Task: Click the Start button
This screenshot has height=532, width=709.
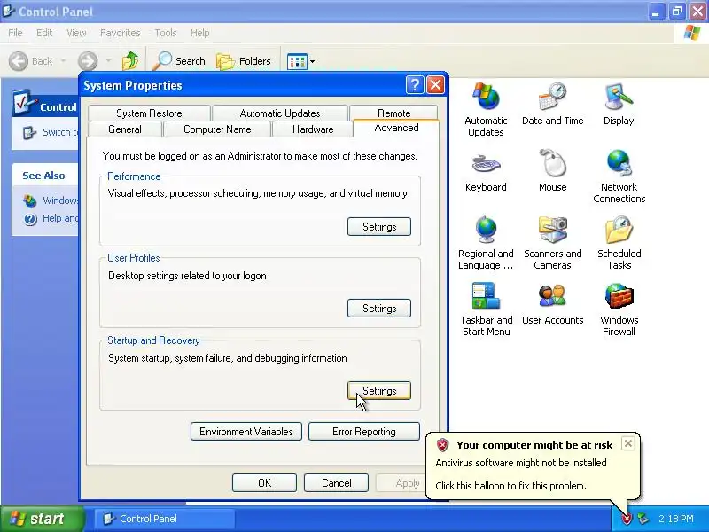Action: (x=43, y=519)
